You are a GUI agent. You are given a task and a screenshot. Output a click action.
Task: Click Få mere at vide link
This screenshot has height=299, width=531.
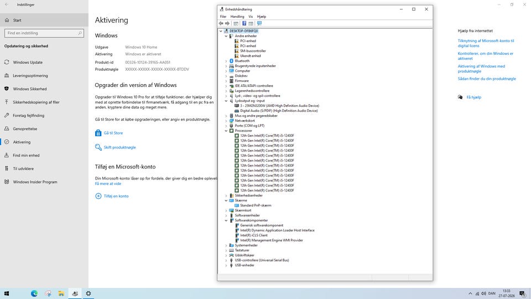tap(108, 184)
